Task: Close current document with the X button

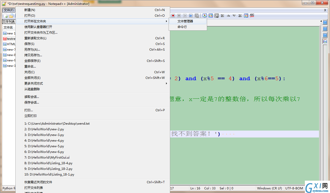Action: point(325,10)
